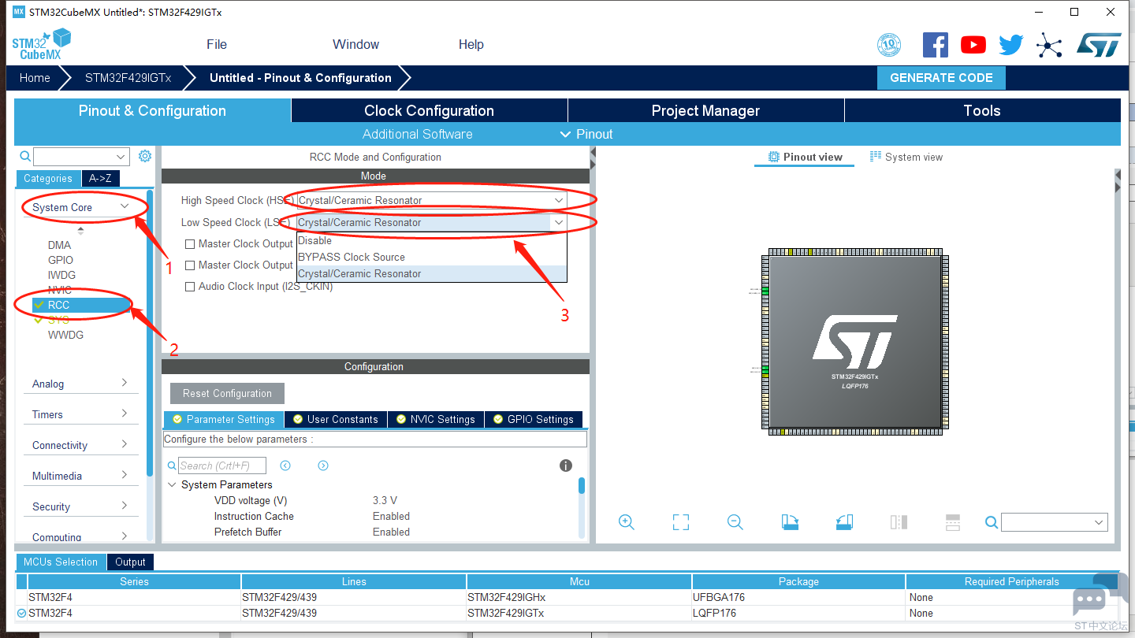Collapse the System Parameters group

[172, 484]
